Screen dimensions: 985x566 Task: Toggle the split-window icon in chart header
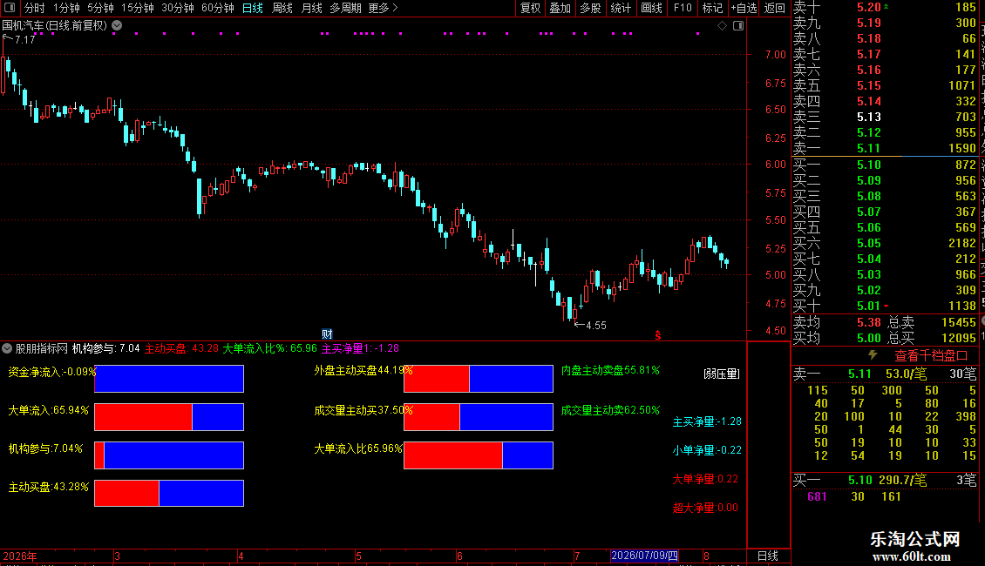738,26
